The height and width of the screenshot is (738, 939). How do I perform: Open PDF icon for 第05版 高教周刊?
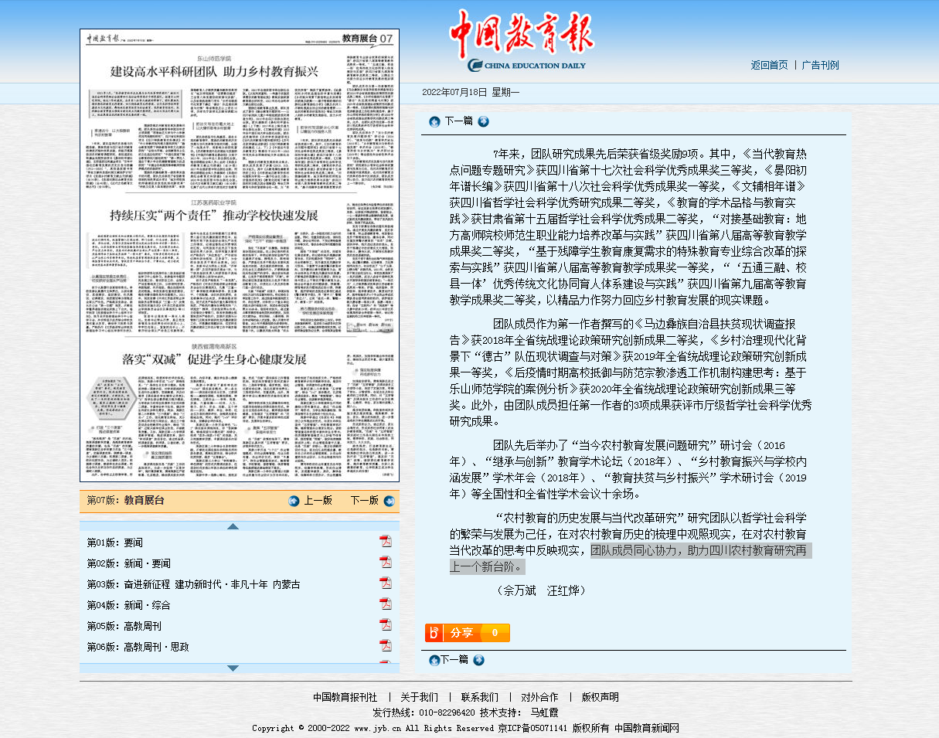coord(385,624)
